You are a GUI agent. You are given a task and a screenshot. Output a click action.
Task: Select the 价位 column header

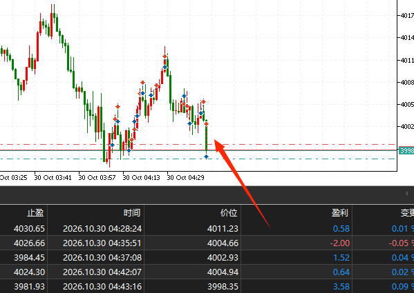229,213
